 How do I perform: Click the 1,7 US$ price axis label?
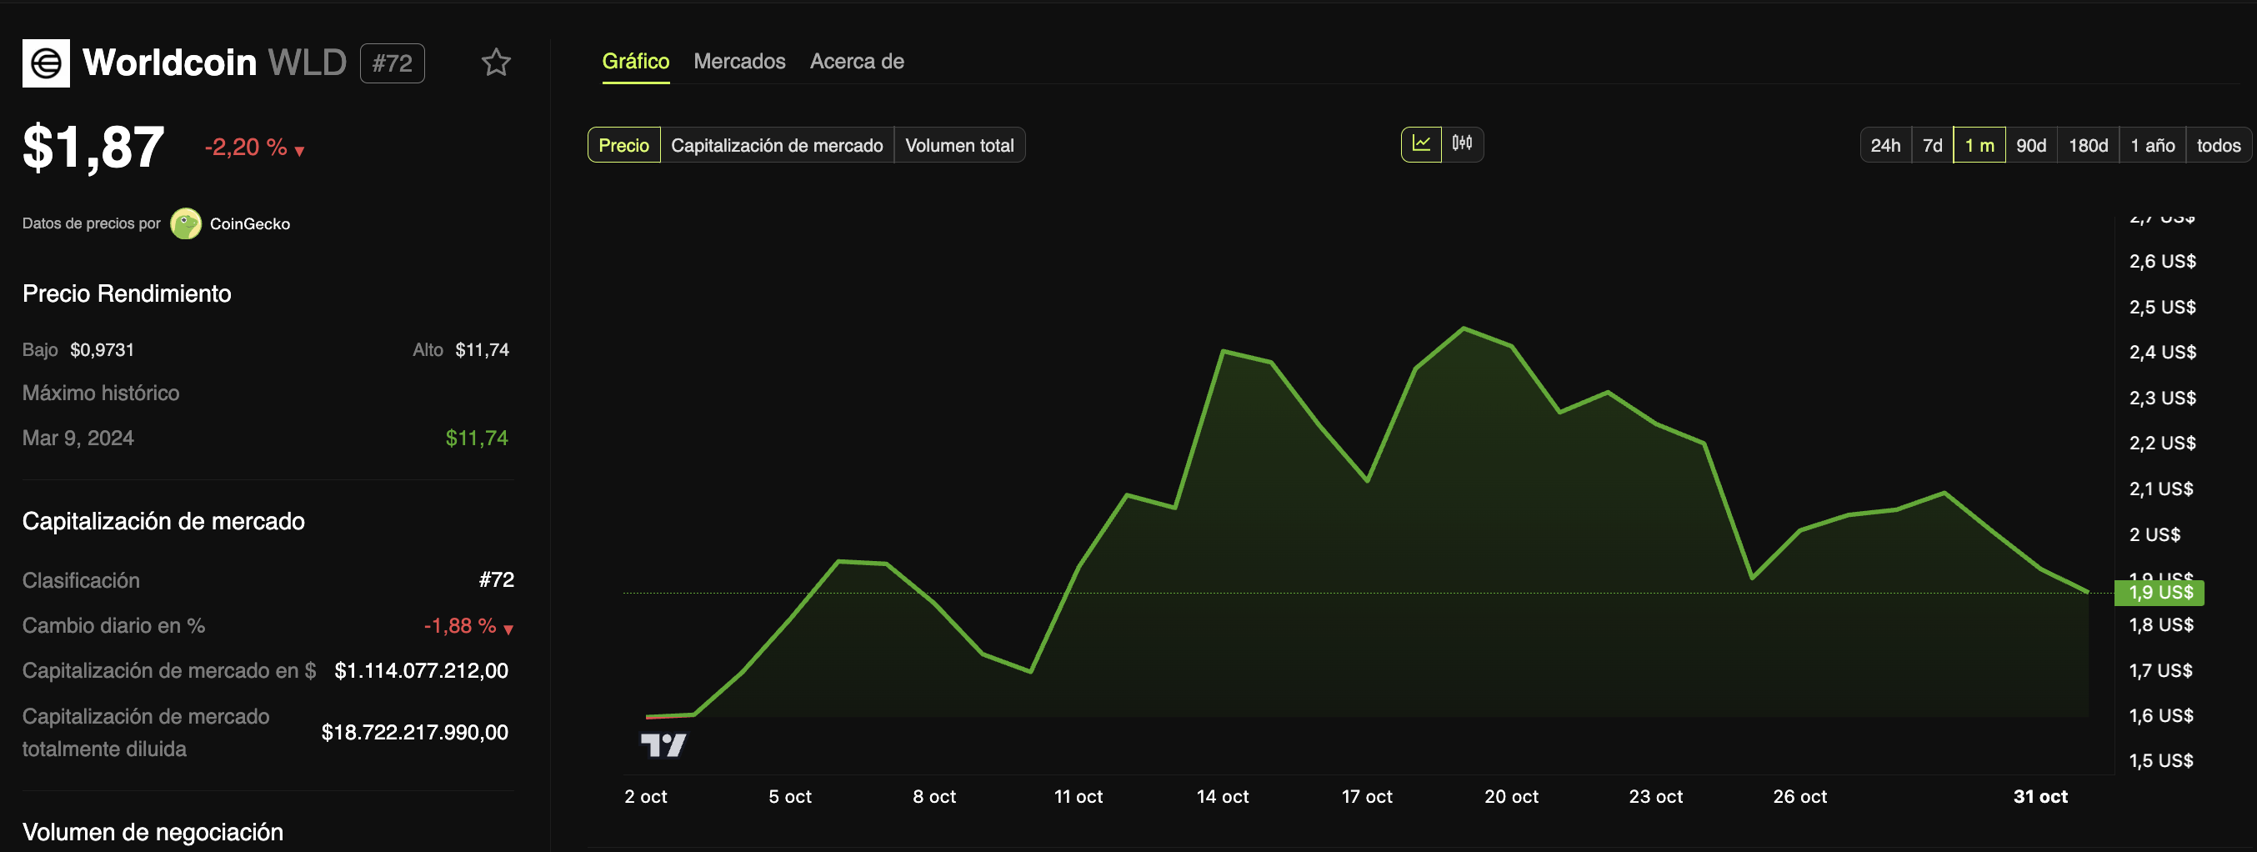pyautogui.click(x=2160, y=670)
